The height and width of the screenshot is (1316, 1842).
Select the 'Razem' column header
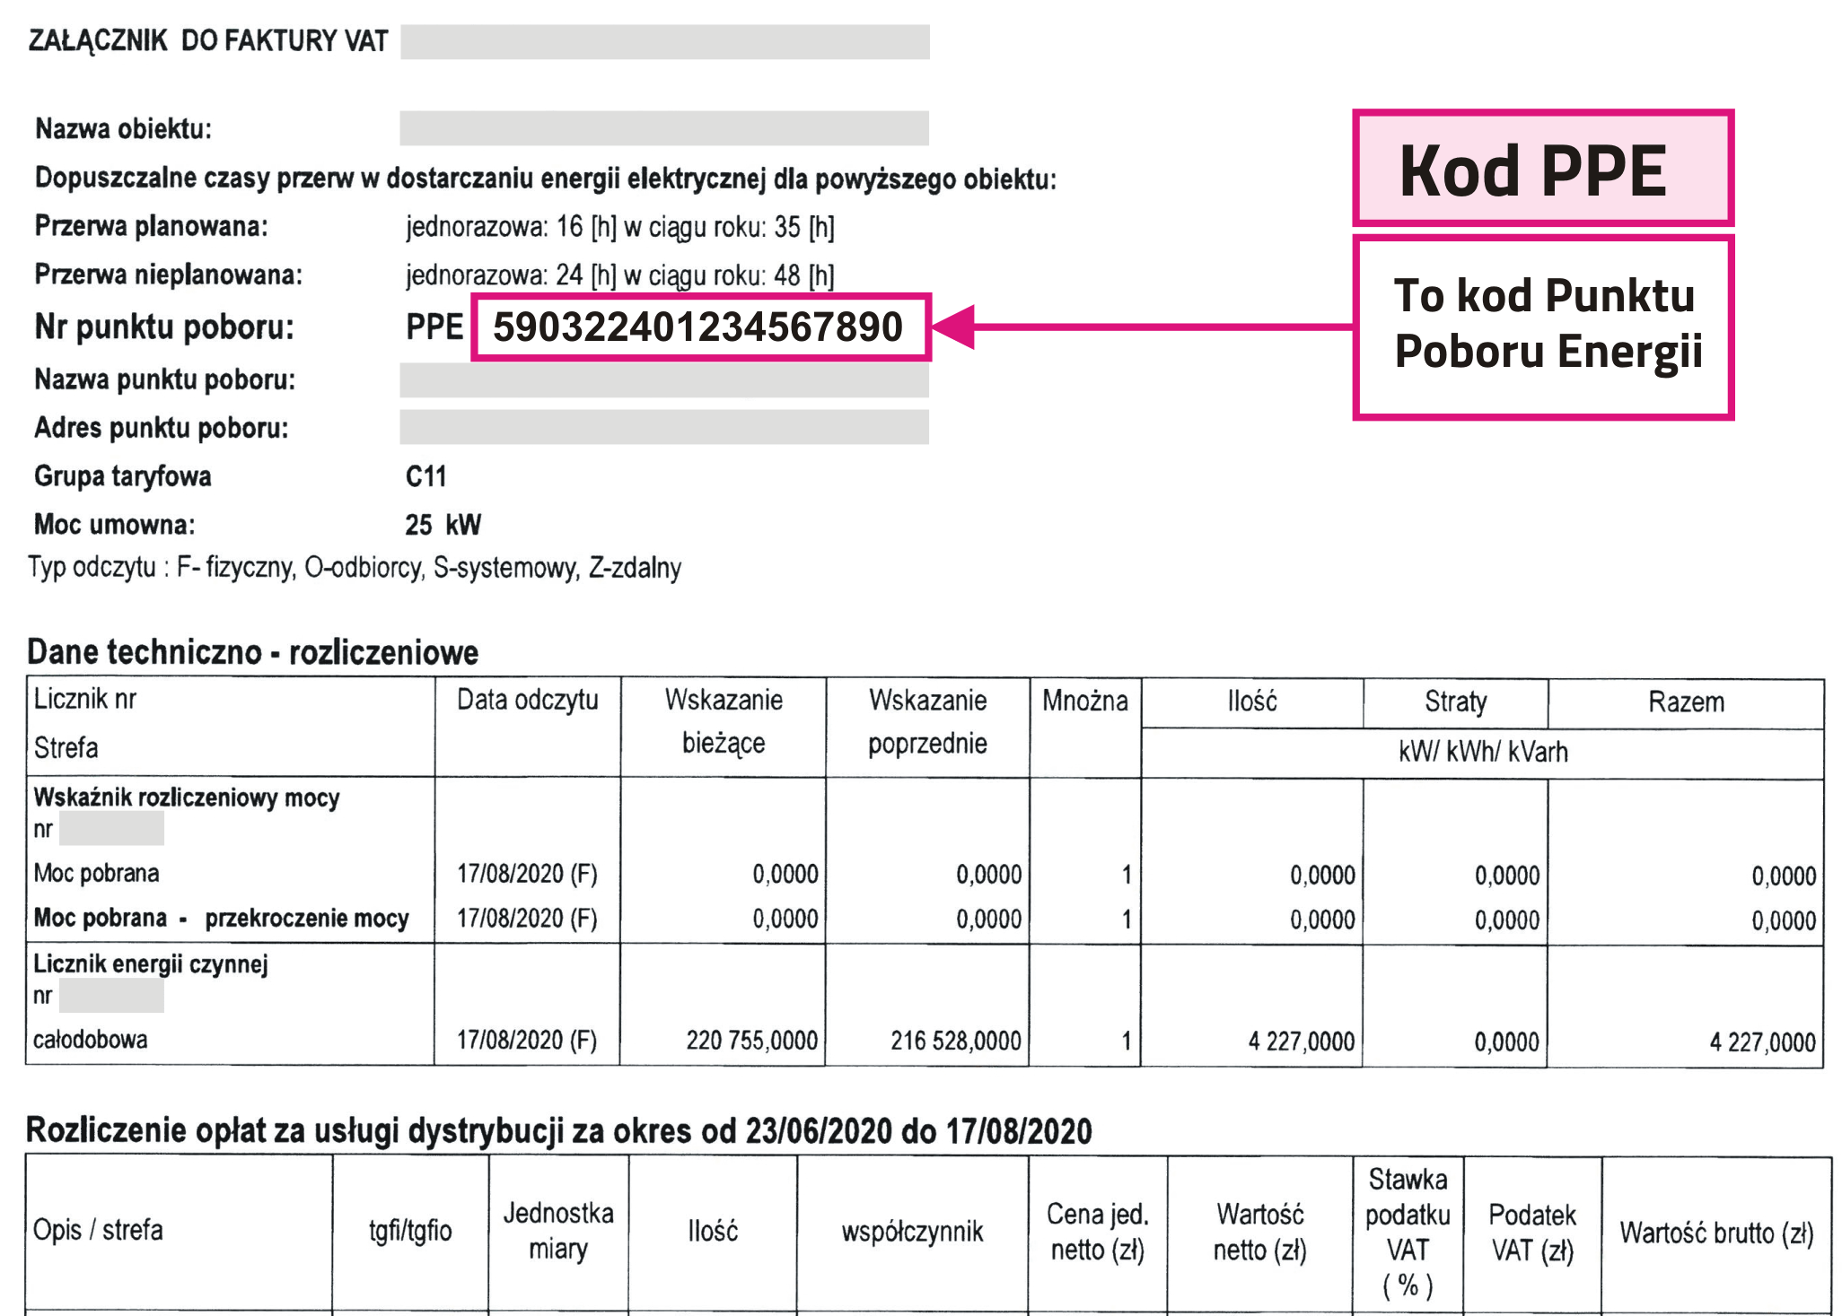point(1686,702)
